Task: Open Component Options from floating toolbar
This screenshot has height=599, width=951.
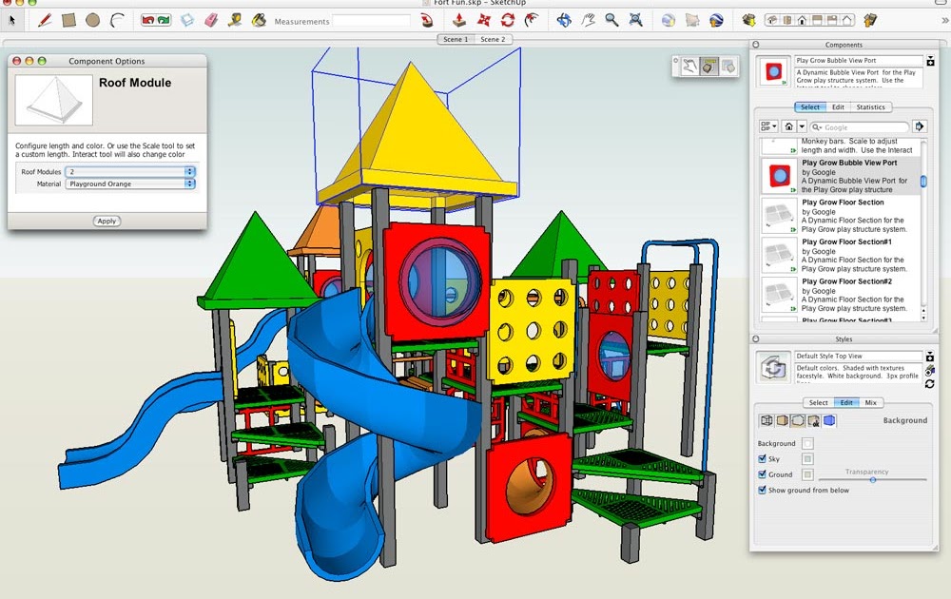Action: click(x=709, y=67)
